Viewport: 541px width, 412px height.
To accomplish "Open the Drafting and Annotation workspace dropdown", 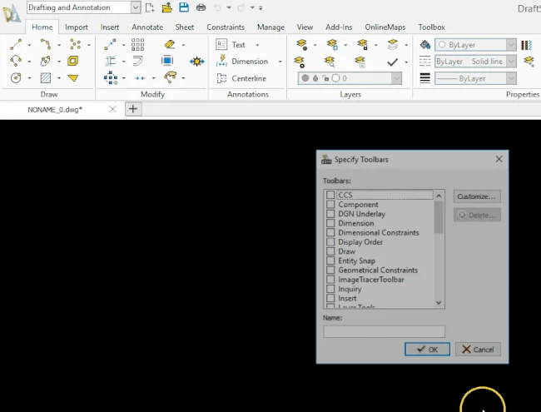I will pos(136,7).
